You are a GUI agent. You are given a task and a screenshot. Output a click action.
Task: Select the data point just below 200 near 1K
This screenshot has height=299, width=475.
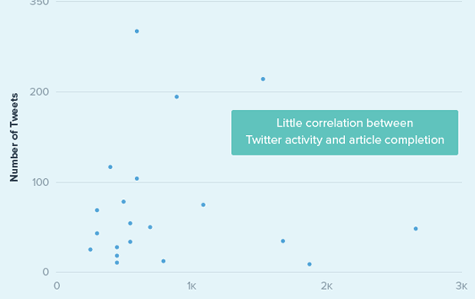(177, 97)
